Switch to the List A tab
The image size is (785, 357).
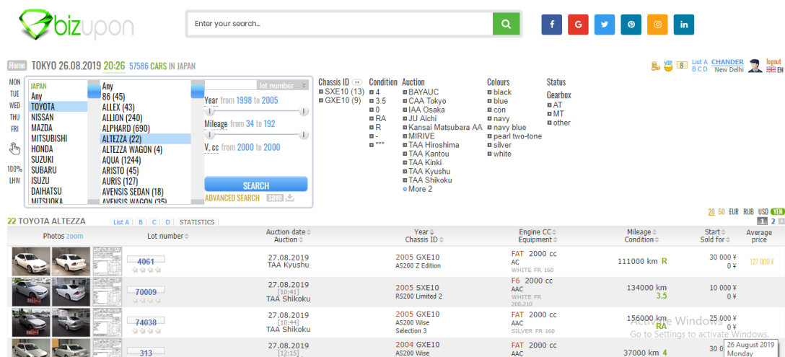(x=121, y=222)
